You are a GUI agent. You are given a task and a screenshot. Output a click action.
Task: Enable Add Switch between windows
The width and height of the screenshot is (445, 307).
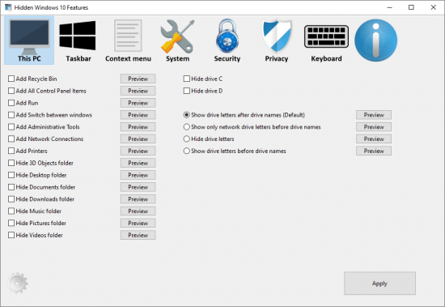pyautogui.click(x=11, y=115)
